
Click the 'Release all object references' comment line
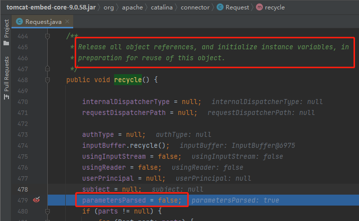214,47
